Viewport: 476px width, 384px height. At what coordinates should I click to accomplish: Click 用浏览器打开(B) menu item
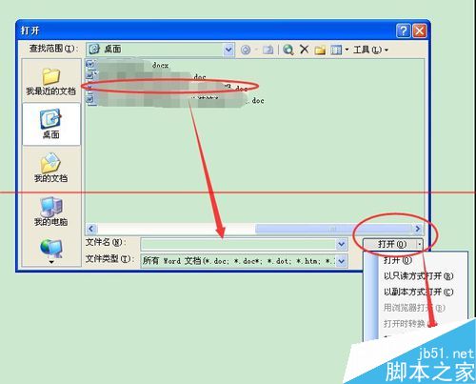tap(414, 308)
